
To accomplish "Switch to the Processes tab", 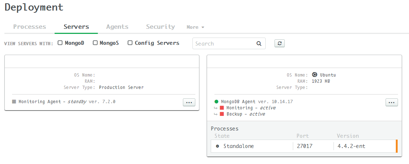I will point(29,27).
